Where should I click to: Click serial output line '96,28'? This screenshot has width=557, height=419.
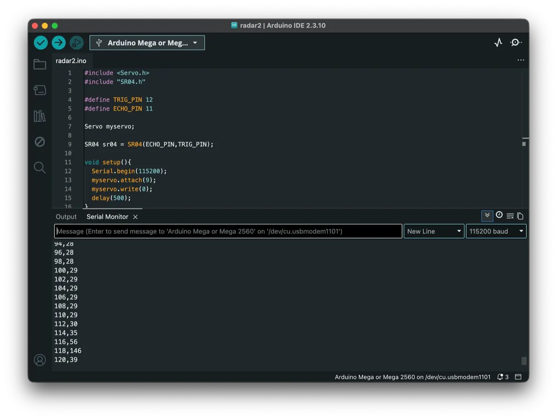pyautogui.click(x=64, y=253)
